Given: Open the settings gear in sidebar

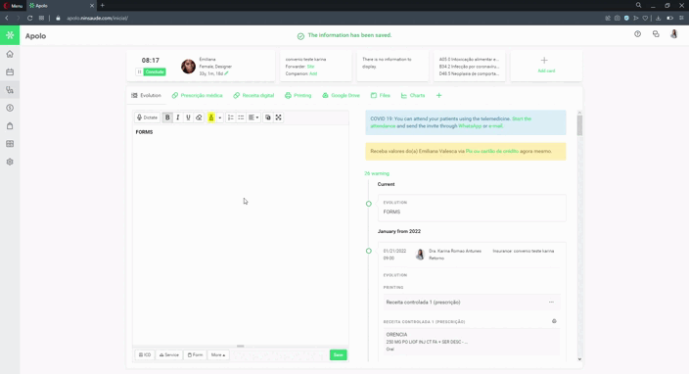Looking at the screenshot, I should pyautogui.click(x=10, y=162).
